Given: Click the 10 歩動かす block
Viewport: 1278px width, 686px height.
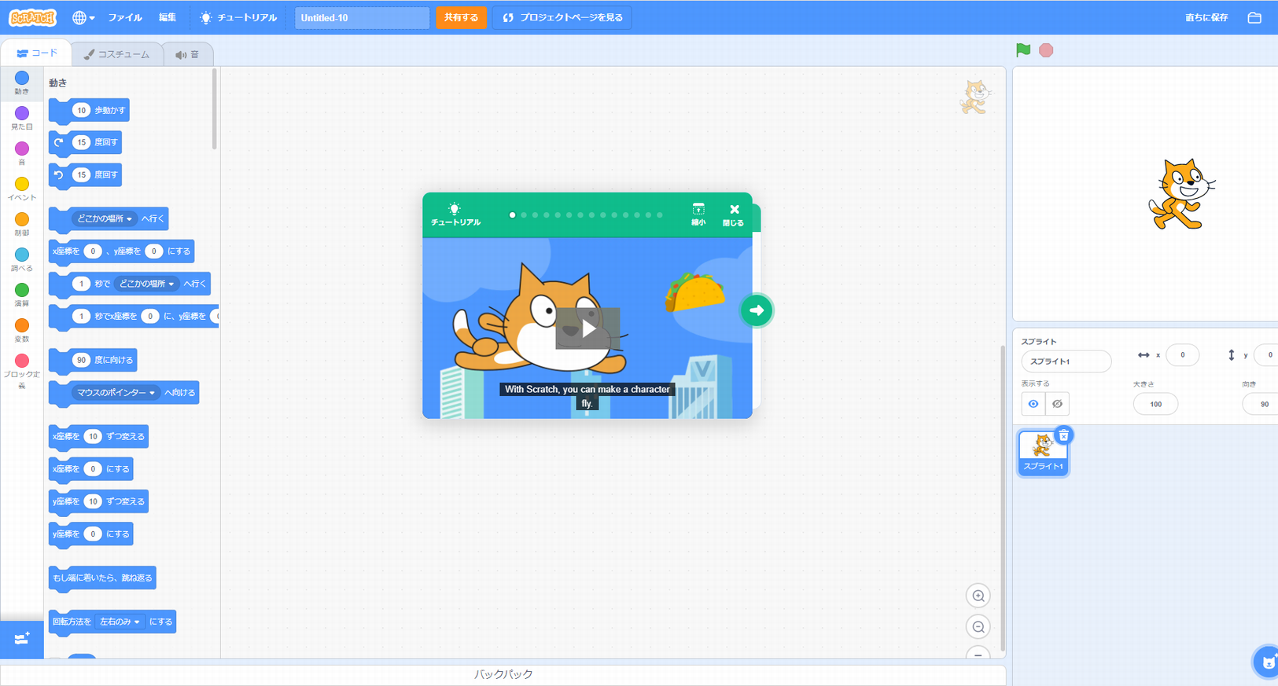Looking at the screenshot, I should 89,110.
